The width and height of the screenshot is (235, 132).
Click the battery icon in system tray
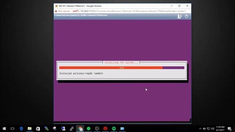(x=205, y=129)
